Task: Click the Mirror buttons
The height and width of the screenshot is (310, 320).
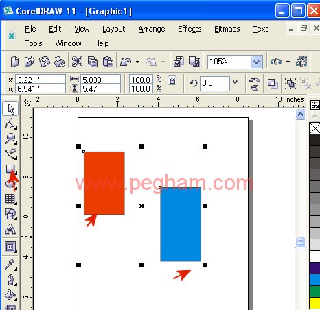Action: click(x=255, y=84)
